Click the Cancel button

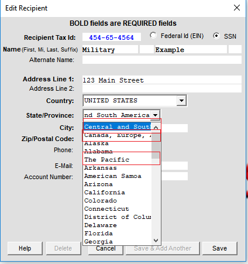[x=106, y=249]
